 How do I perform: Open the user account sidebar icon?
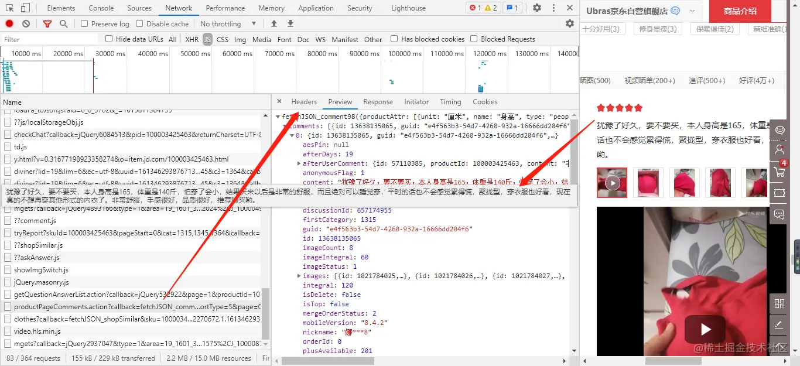[x=779, y=150]
